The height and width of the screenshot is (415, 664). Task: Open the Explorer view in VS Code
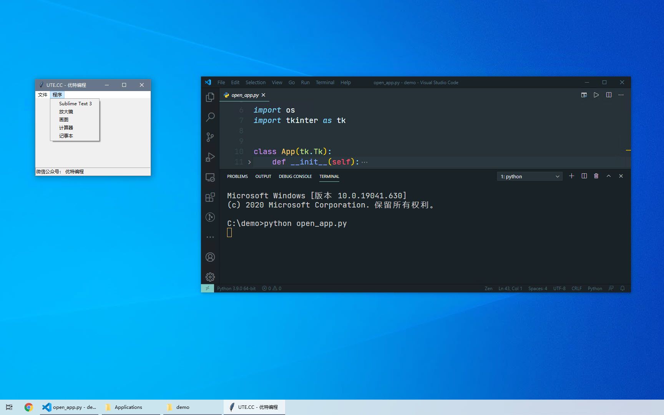210,97
